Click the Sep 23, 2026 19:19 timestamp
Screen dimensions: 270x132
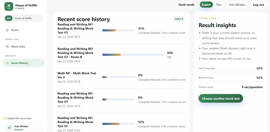[69, 106]
